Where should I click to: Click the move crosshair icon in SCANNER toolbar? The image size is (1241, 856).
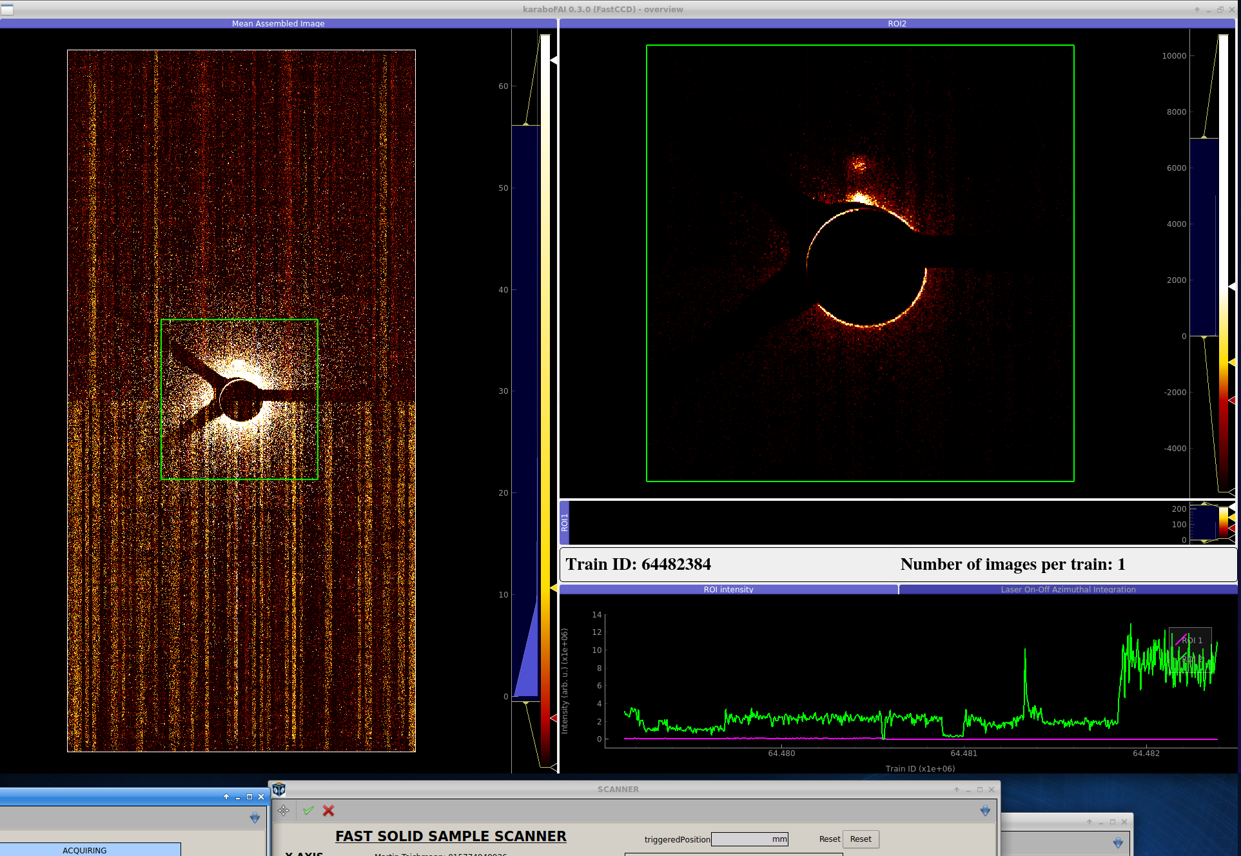[284, 811]
